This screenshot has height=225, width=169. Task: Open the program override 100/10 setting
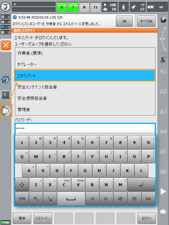coord(110,7)
